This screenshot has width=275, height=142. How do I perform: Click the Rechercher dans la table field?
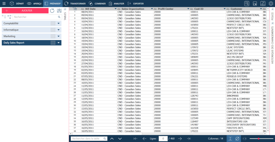(x=87, y=139)
